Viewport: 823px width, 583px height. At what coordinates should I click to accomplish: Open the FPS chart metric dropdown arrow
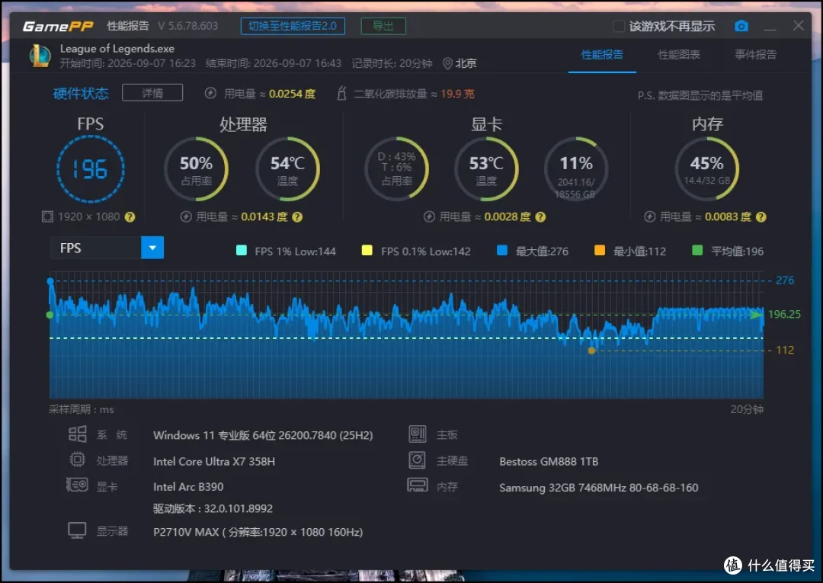pyautogui.click(x=152, y=248)
